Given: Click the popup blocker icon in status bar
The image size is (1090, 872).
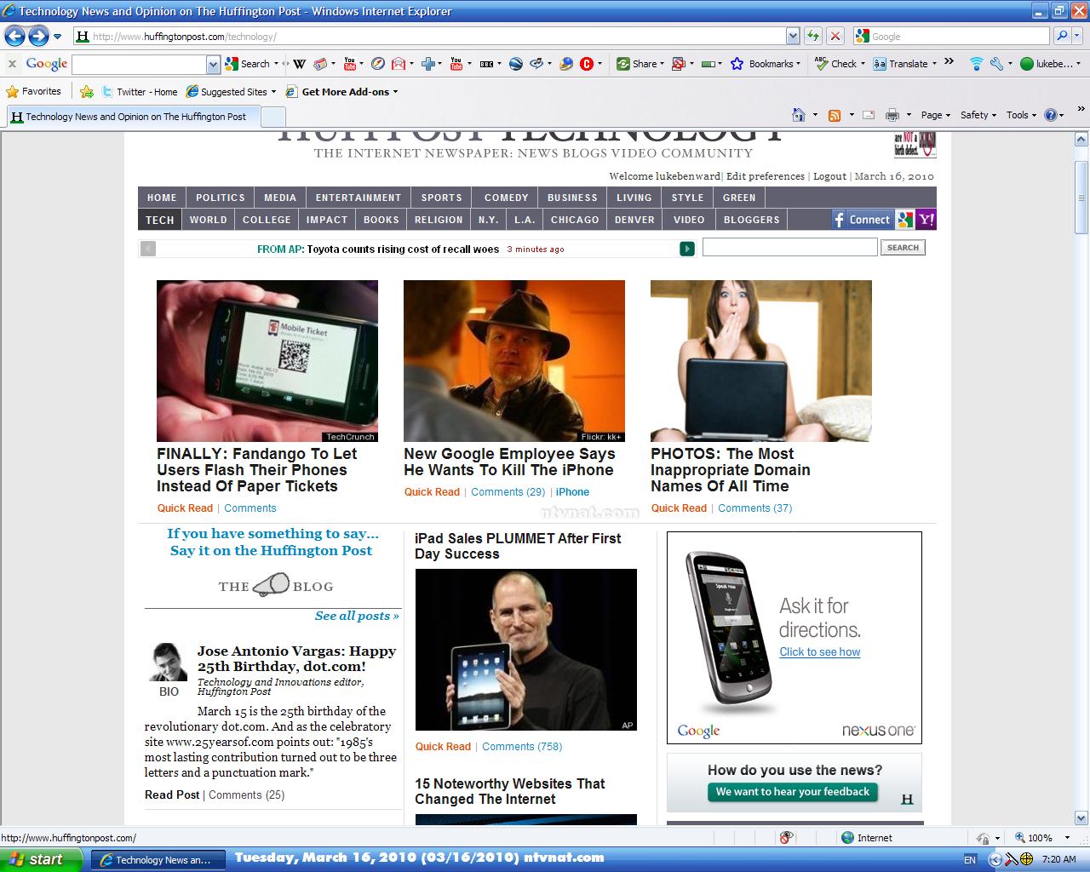Looking at the screenshot, I should [x=786, y=838].
